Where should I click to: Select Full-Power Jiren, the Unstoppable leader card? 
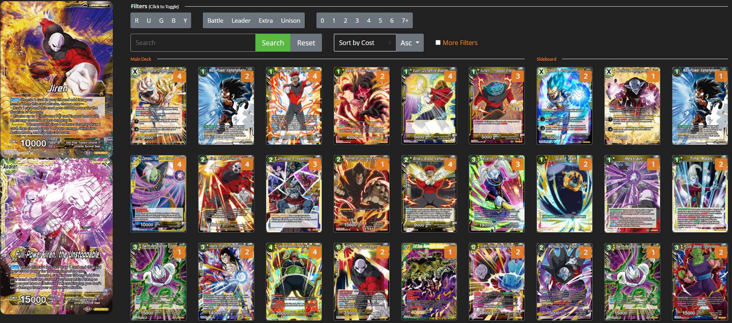[56, 236]
